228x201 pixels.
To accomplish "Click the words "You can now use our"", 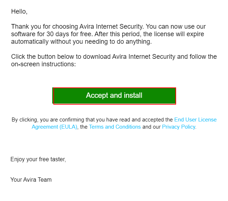I will (x=176, y=27).
